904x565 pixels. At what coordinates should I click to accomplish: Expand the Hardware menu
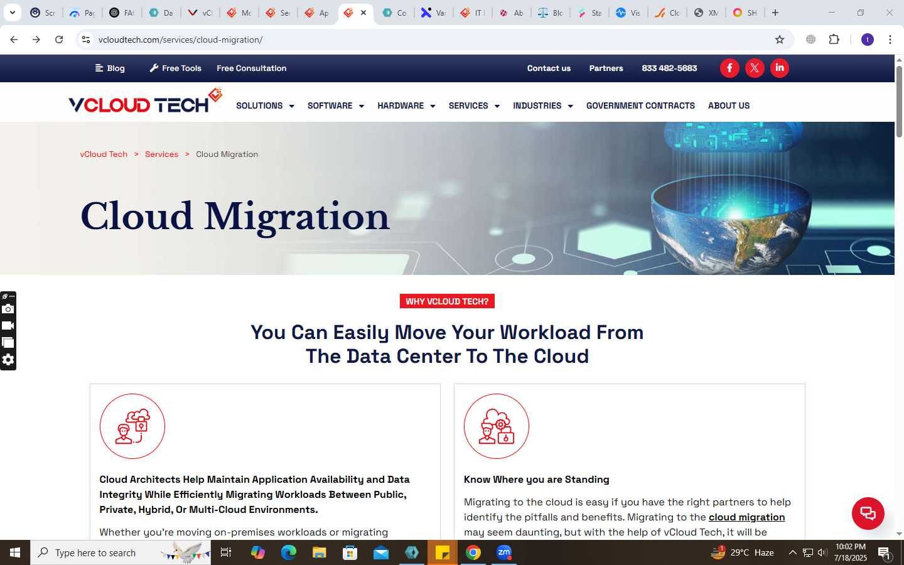pos(406,105)
